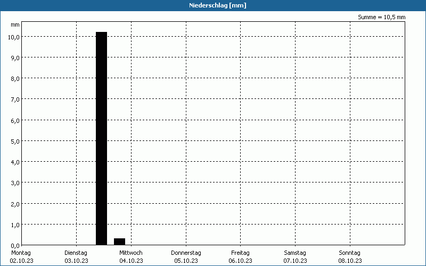426x266 pixels.
Task: Click the 'Montag' day label
Action: click(21, 253)
